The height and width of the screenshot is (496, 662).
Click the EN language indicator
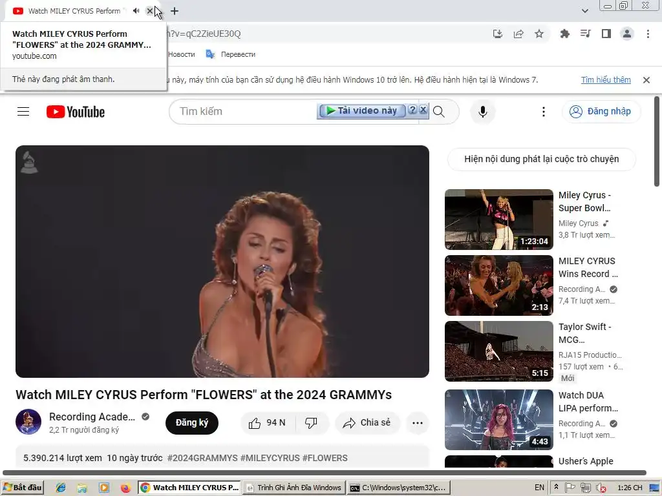539,488
